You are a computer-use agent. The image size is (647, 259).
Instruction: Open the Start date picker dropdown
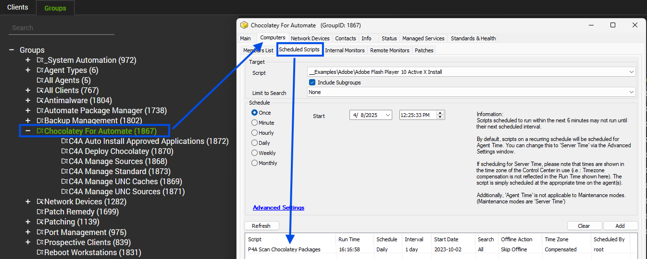(x=388, y=115)
